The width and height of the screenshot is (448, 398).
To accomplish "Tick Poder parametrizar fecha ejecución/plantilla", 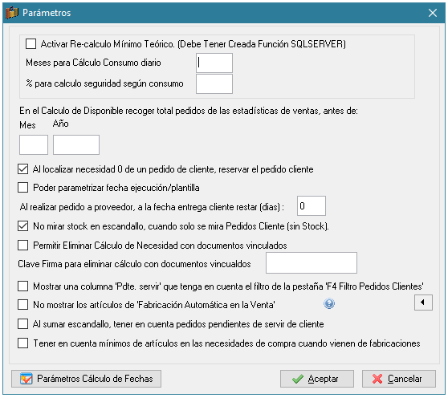I will pos(22,188).
